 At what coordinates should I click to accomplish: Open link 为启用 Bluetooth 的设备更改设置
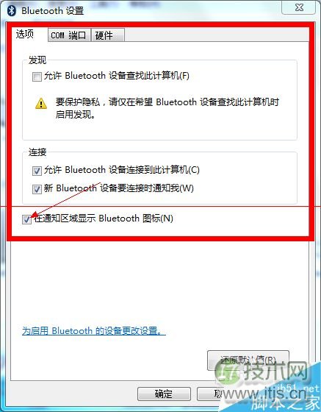point(93,330)
